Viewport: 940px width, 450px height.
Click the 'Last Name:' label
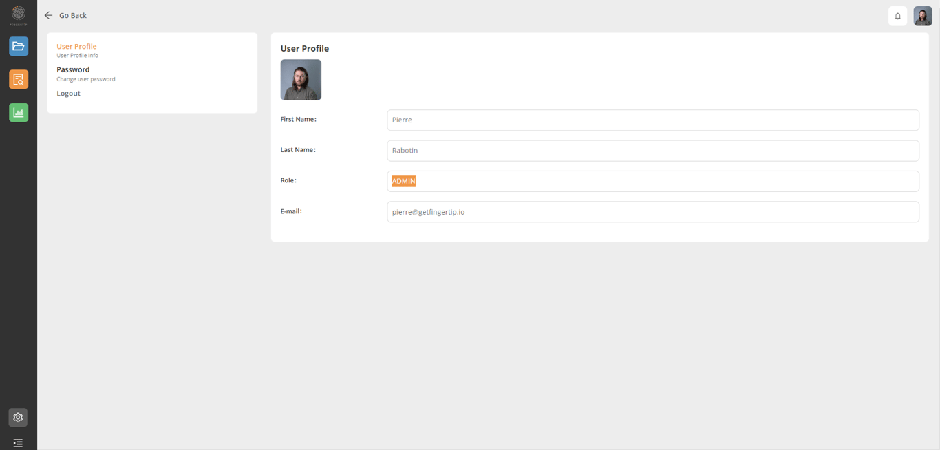tap(298, 149)
